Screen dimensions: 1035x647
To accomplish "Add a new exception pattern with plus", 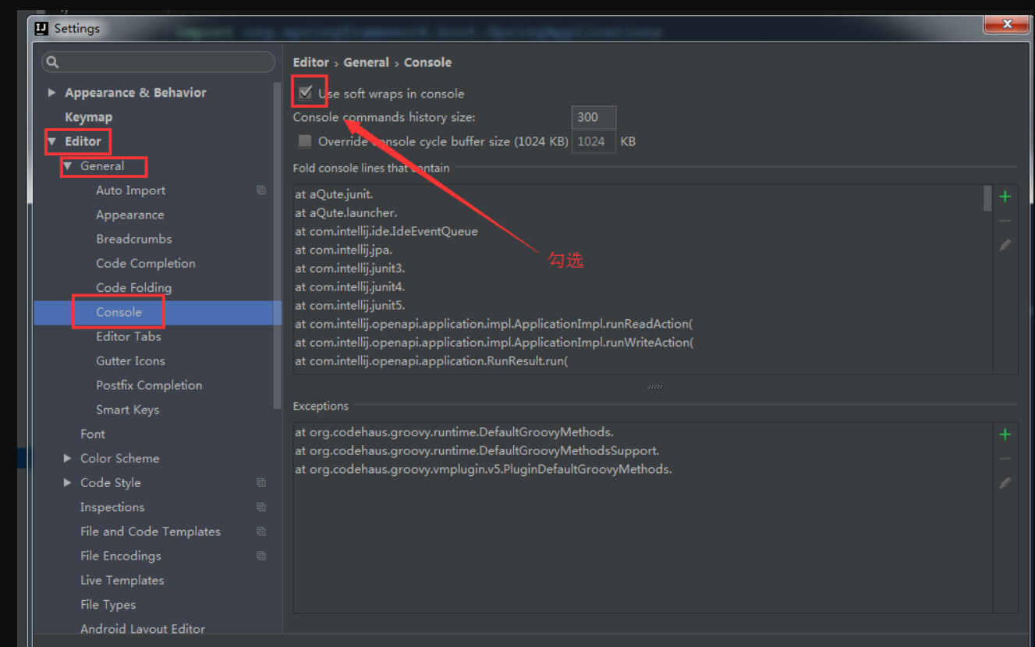I will 1005,435.
